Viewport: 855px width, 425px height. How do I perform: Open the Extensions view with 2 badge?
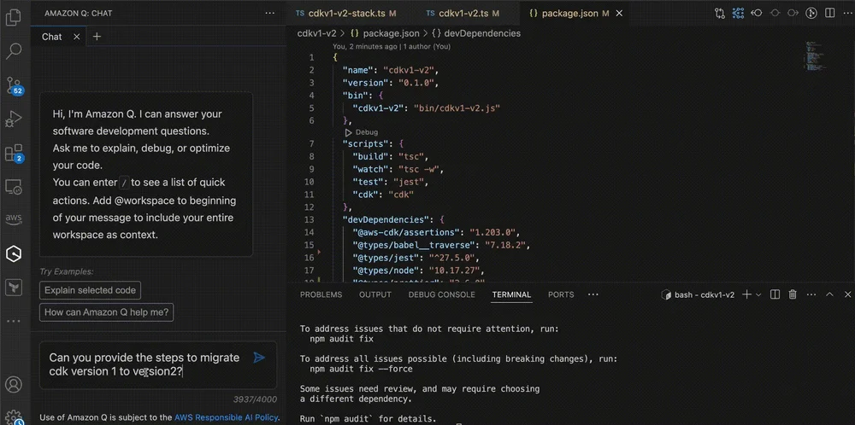[x=14, y=153]
